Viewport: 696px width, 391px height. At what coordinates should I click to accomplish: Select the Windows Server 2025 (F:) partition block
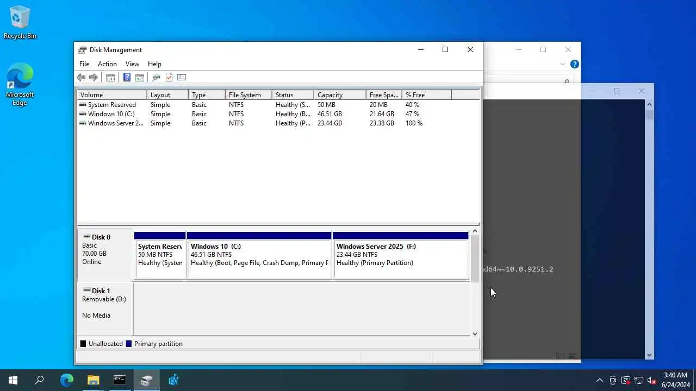[401, 255]
